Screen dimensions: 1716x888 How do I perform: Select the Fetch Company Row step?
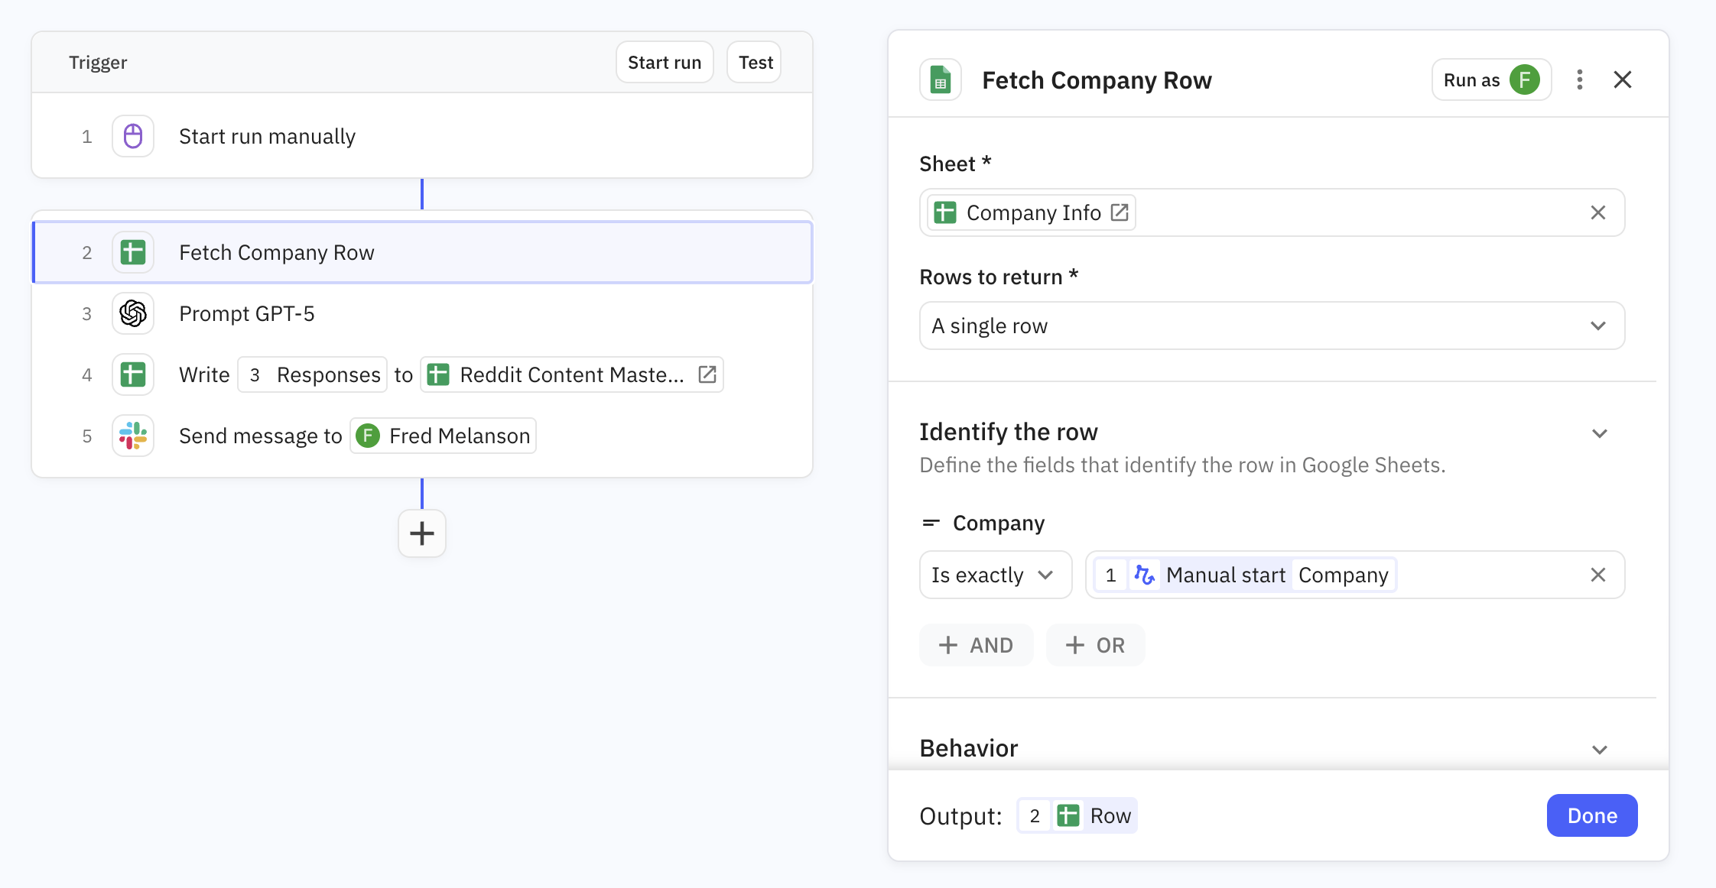click(x=422, y=252)
